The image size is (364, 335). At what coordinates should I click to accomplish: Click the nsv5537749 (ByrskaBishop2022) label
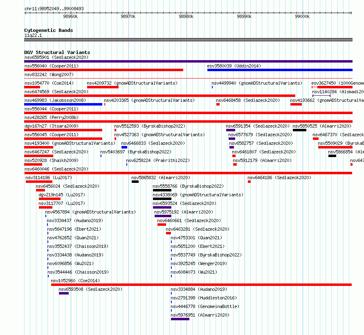(x=206, y=255)
